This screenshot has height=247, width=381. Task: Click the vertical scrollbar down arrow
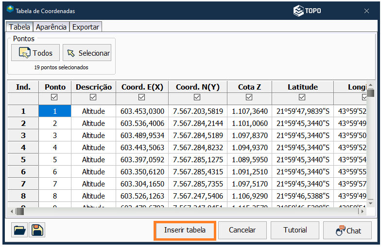[x=370, y=202]
